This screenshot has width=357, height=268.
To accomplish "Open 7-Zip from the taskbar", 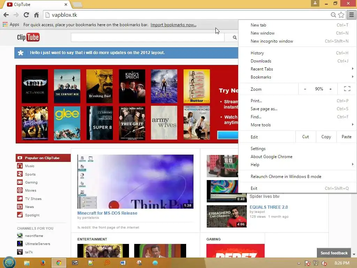I will pyautogui.click(x=75, y=263).
